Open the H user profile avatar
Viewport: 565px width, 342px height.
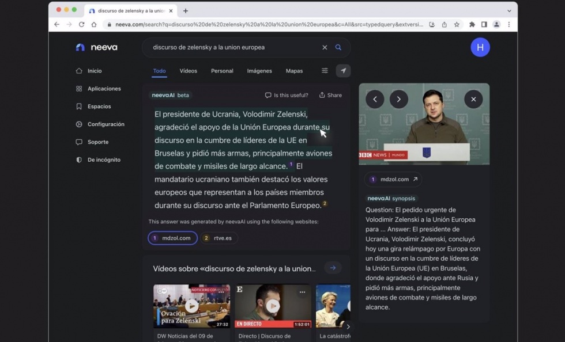coord(480,47)
